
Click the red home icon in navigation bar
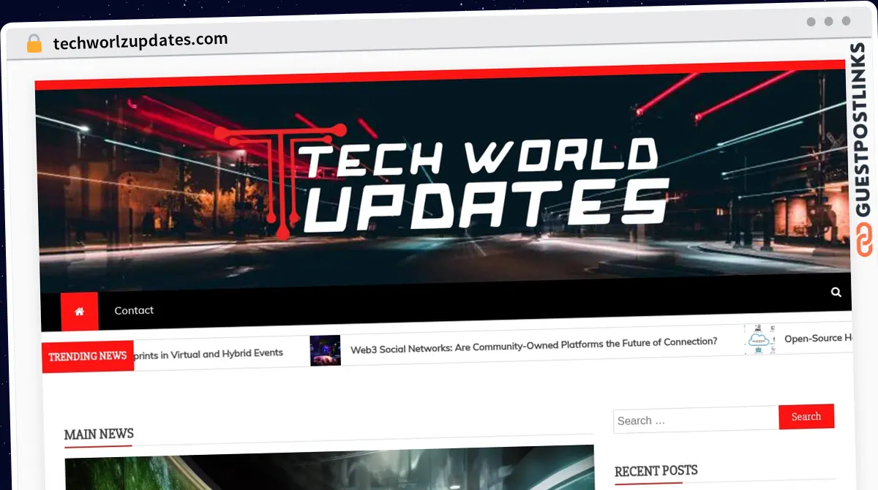point(79,312)
